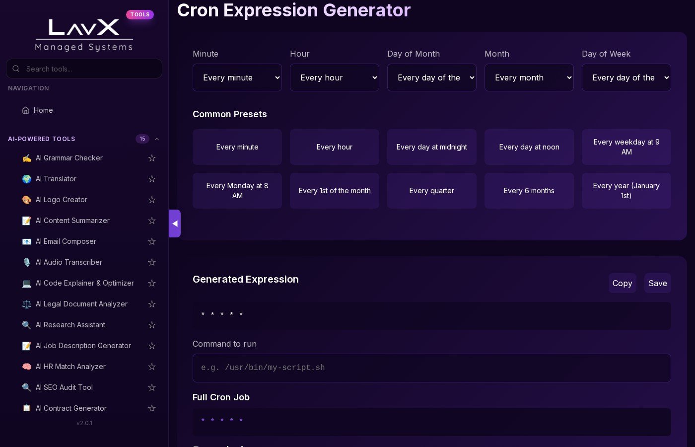Open the Minute dropdown

(237, 77)
